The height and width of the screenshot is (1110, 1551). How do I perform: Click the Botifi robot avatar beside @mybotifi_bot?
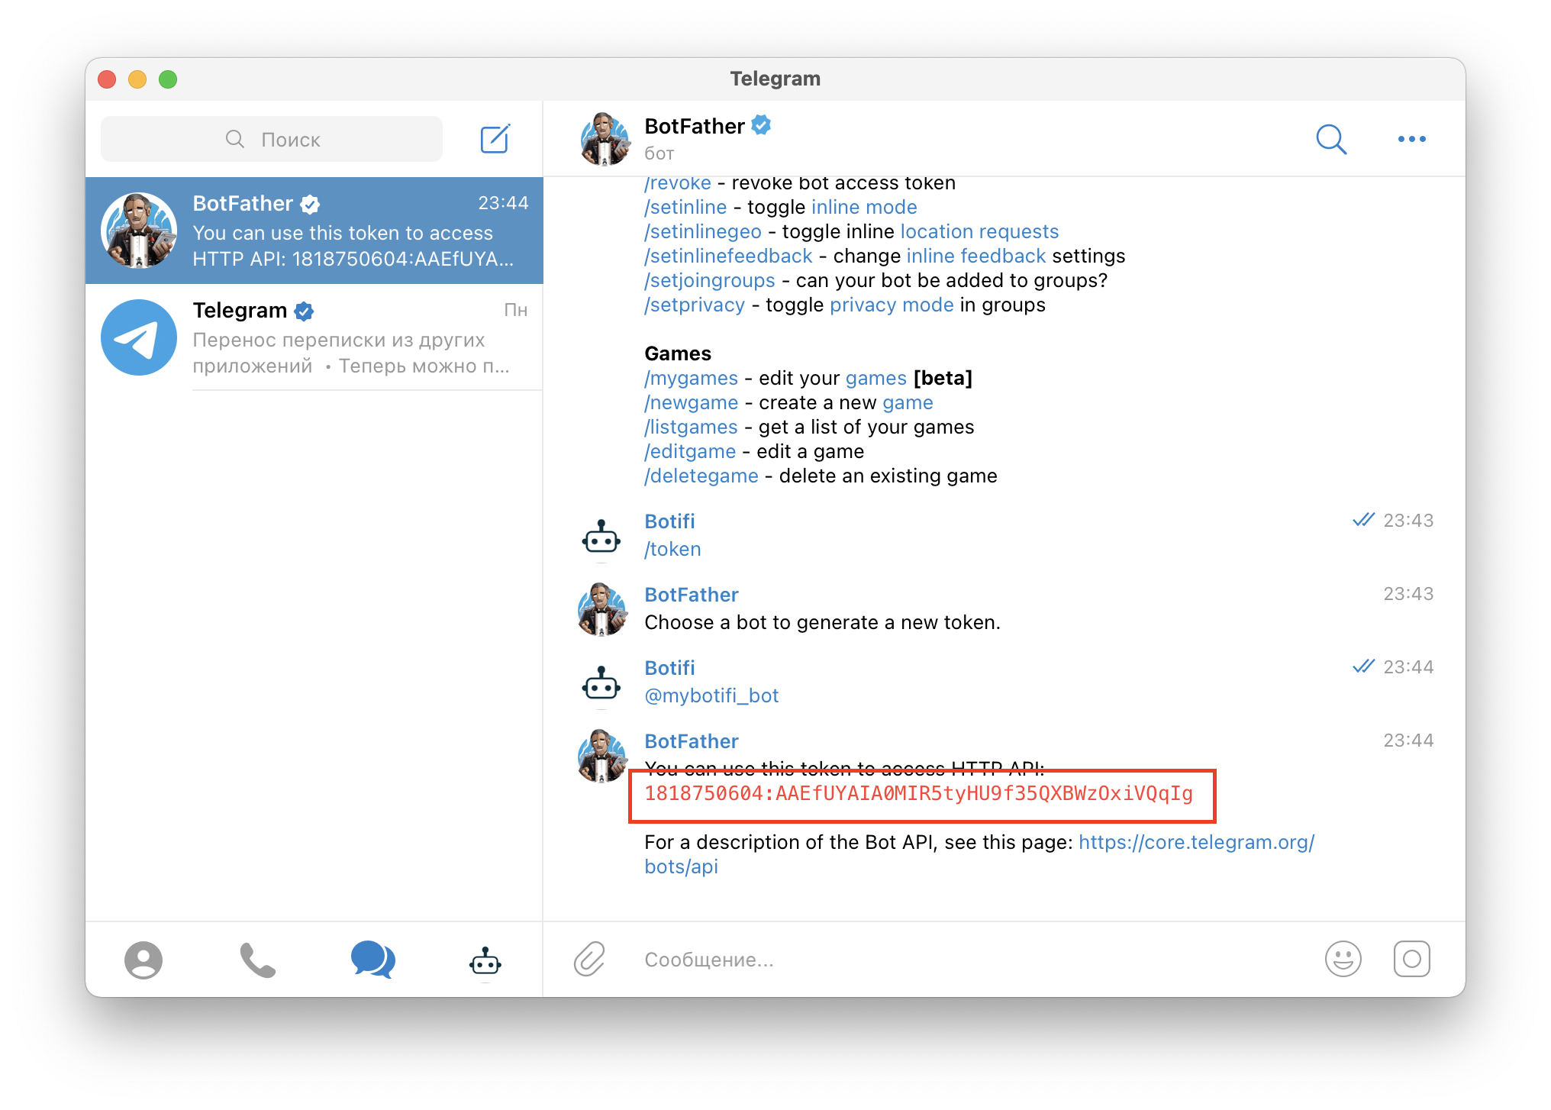click(601, 684)
